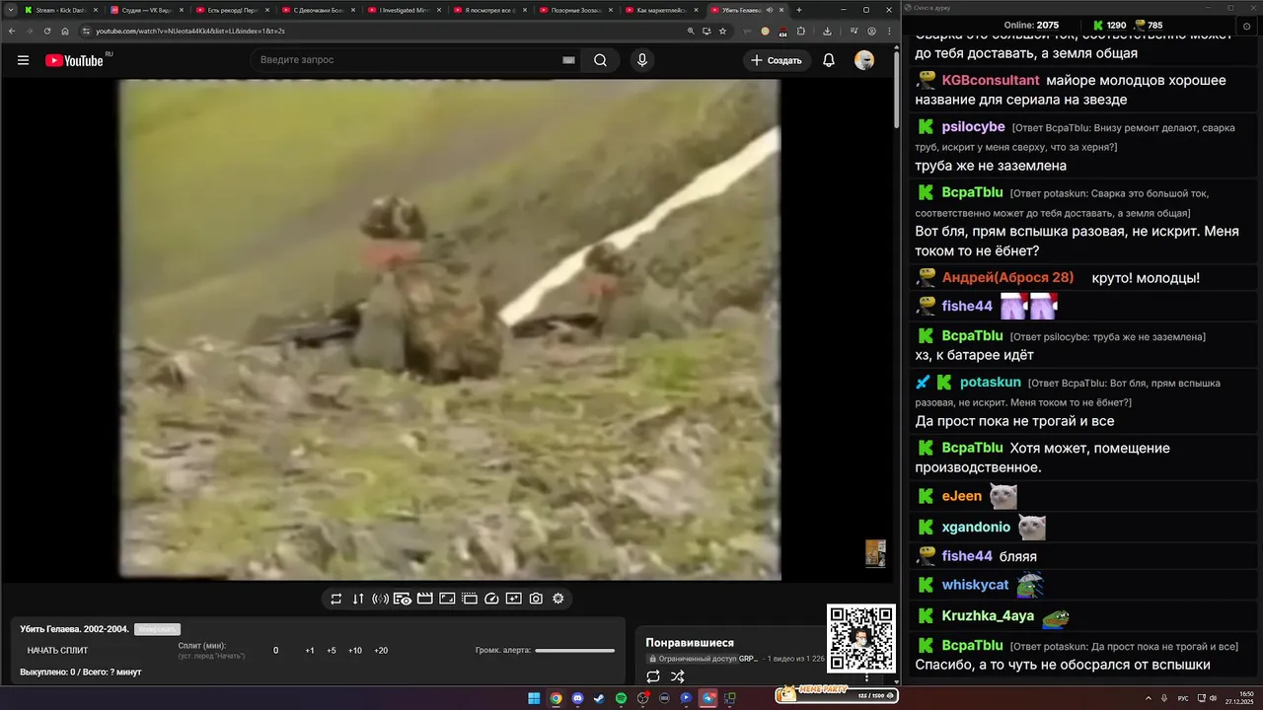
Task: Start voice search with the microphone
Action: click(x=642, y=60)
